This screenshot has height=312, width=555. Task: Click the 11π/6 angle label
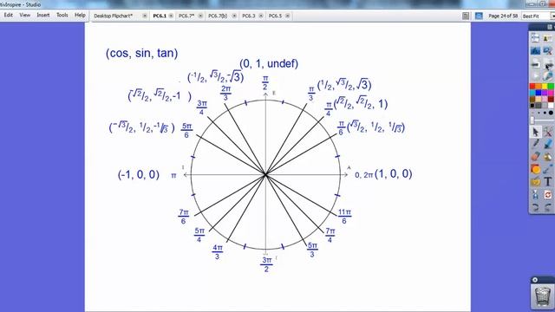[344, 217]
